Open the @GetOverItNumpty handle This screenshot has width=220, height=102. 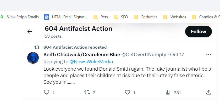tap(144, 55)
